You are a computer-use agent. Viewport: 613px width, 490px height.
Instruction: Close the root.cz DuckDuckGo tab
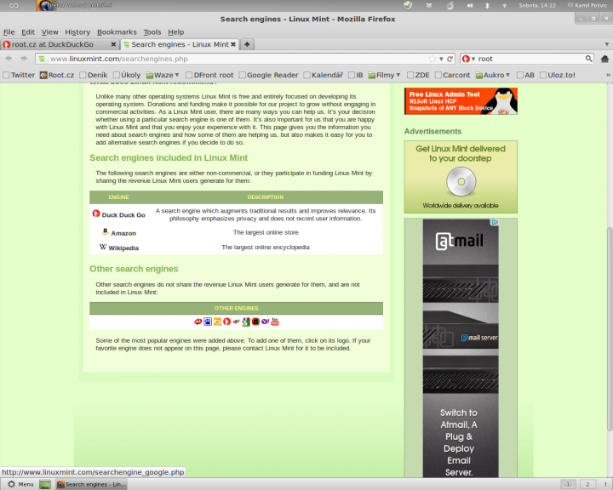click(113, 44)
